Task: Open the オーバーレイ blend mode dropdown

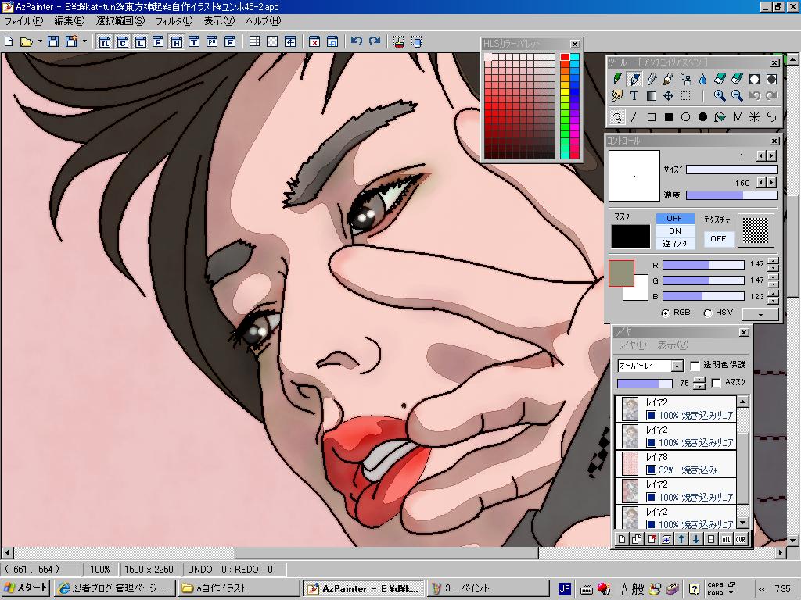Action: [677, 366]
